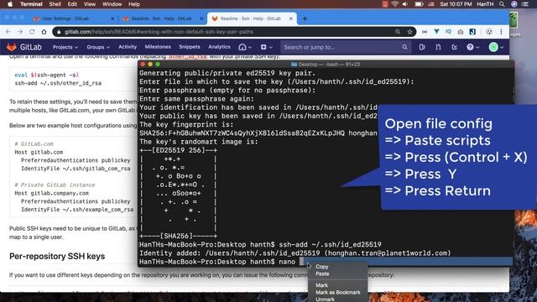Open the dashboard gauge dropdown in navbar
Image resolution: width=537 pixels, height=302 pixels.
(245, 47)
